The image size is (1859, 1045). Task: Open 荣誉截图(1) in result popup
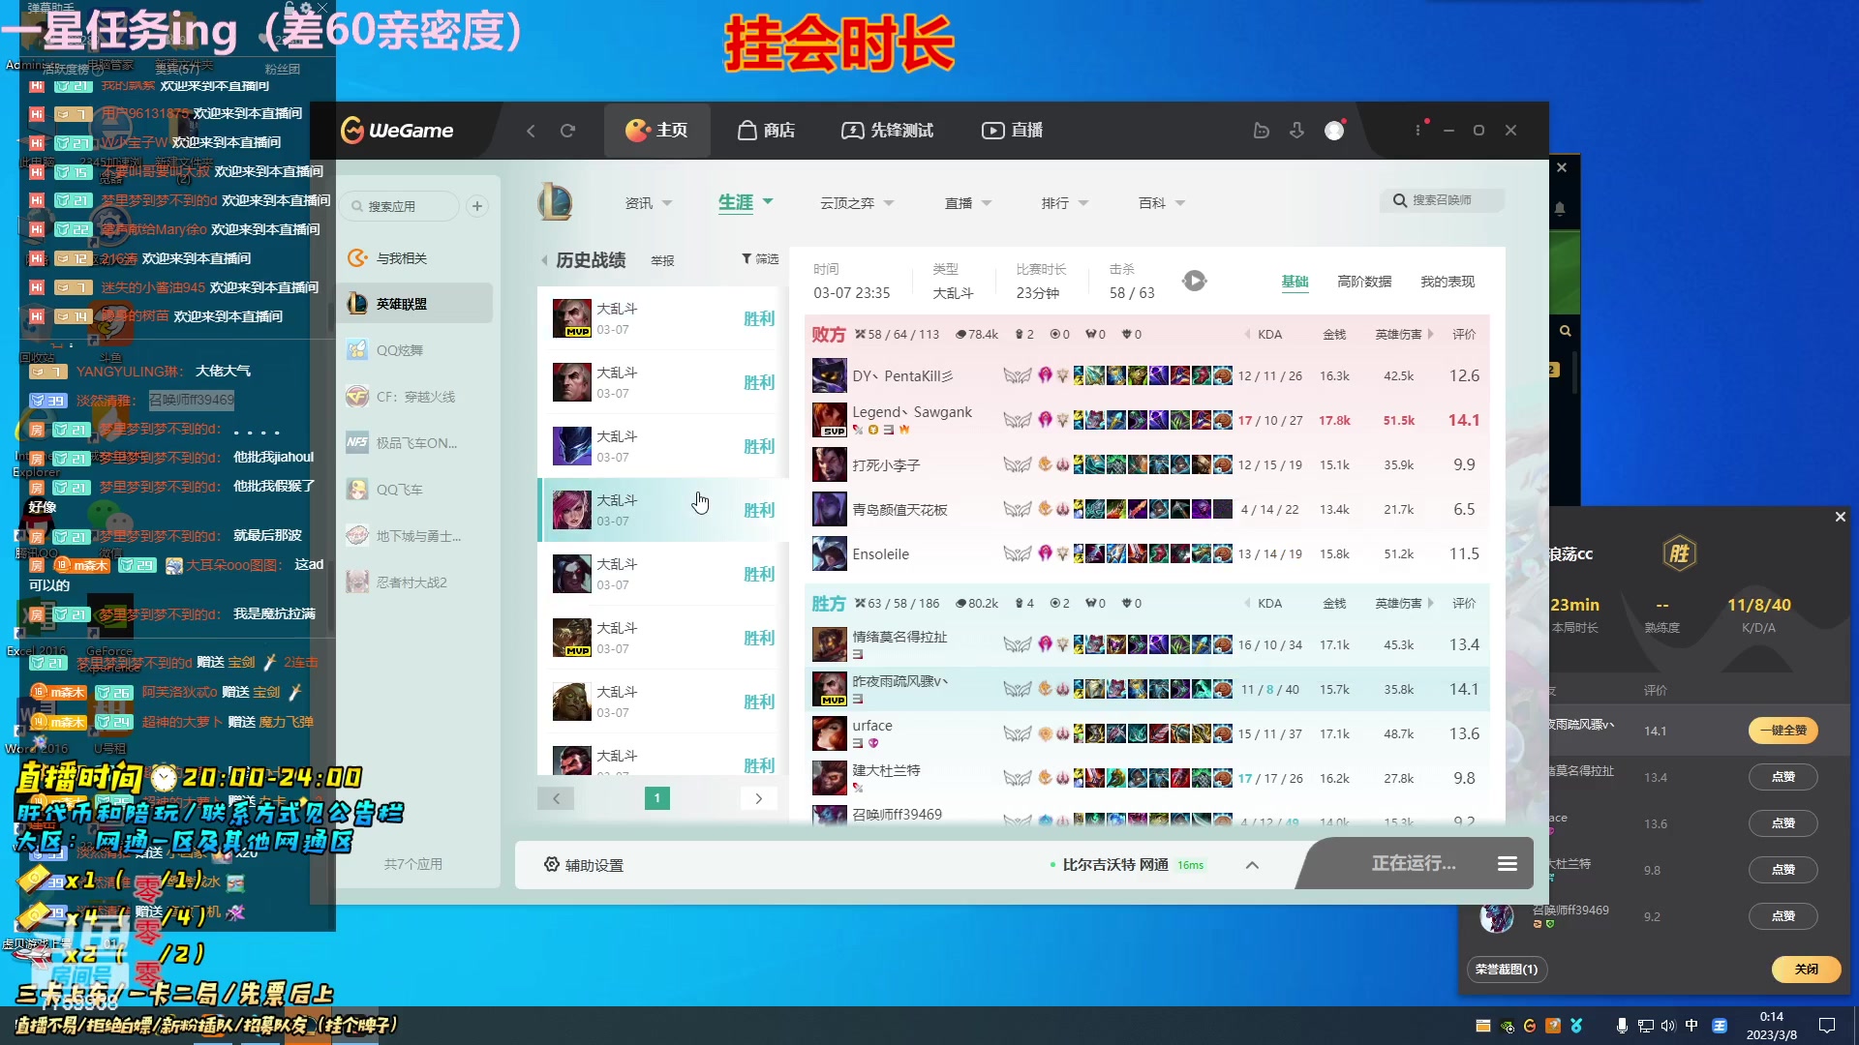coord(1507,969)
